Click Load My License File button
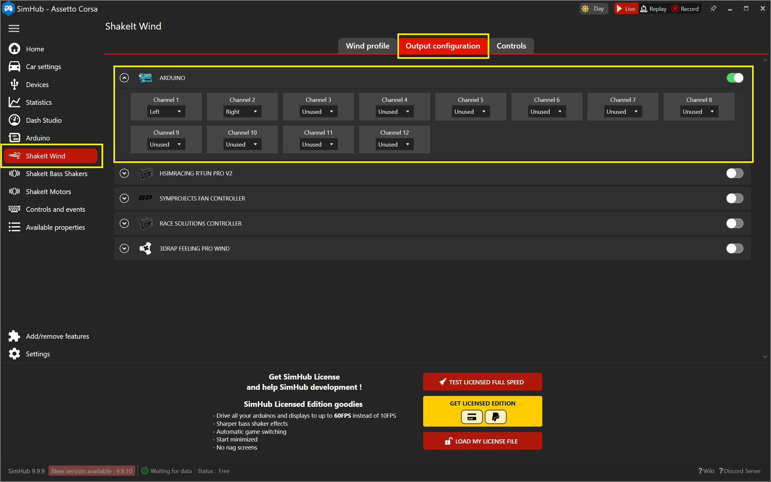Viewport: 771px width, 482px height. tap(482, 441)
